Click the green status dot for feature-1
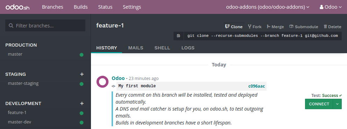 click(82, 113)
